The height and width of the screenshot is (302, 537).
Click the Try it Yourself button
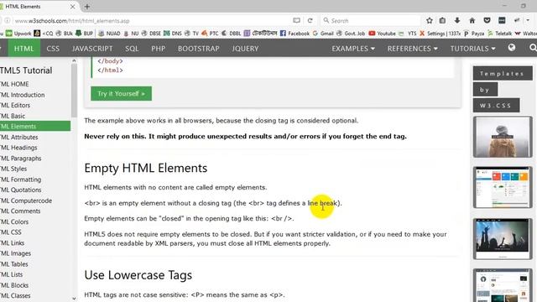click(121, 93)
